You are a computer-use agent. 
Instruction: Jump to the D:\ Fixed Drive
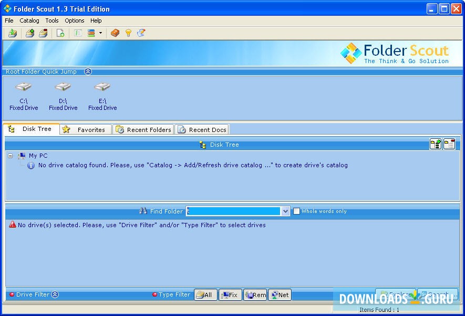pos(63,97)
